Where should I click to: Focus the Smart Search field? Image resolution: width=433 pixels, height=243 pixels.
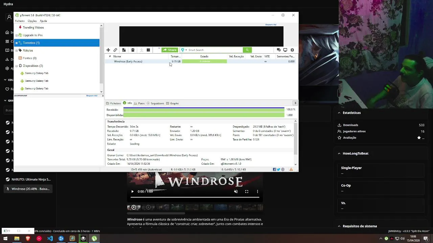click(215, 50)
